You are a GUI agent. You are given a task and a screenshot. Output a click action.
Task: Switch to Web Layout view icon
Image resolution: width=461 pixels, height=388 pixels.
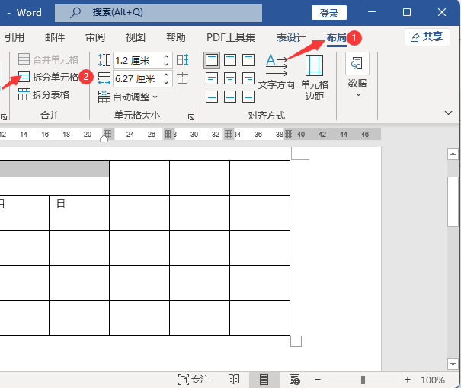point(294,380)
